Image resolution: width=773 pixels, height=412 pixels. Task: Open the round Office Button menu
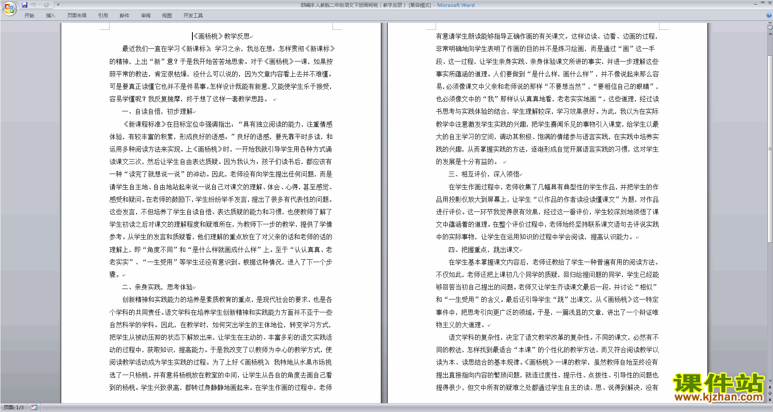click(9, 8)
